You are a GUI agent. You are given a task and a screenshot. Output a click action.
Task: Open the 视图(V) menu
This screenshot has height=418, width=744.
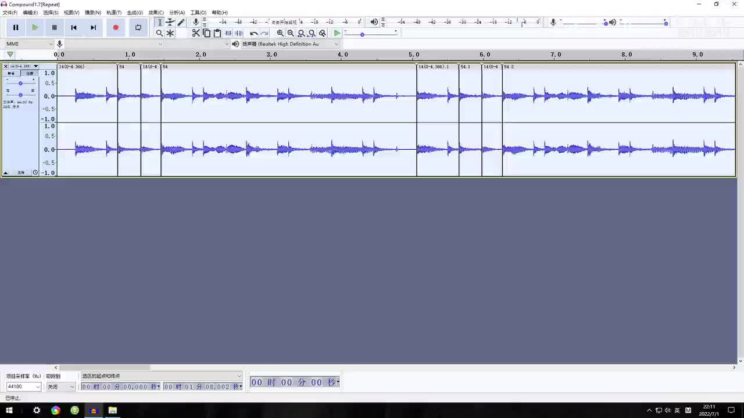coord(71,12)
